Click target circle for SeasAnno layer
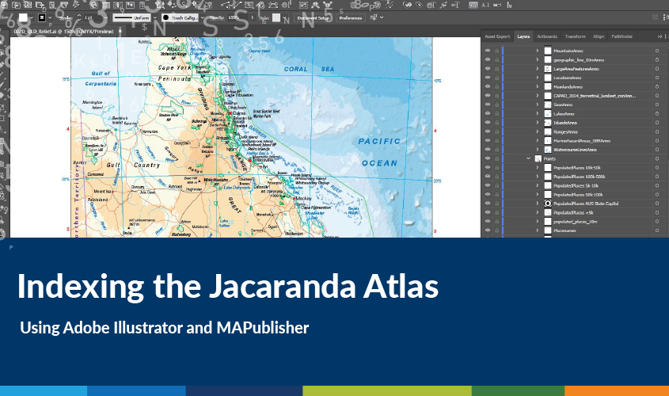669x396 pixels. 657,105
